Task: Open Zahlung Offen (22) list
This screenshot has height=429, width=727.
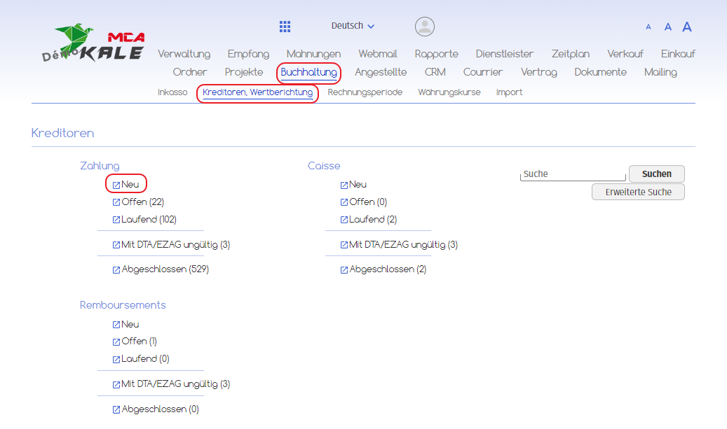Action: 142,202
